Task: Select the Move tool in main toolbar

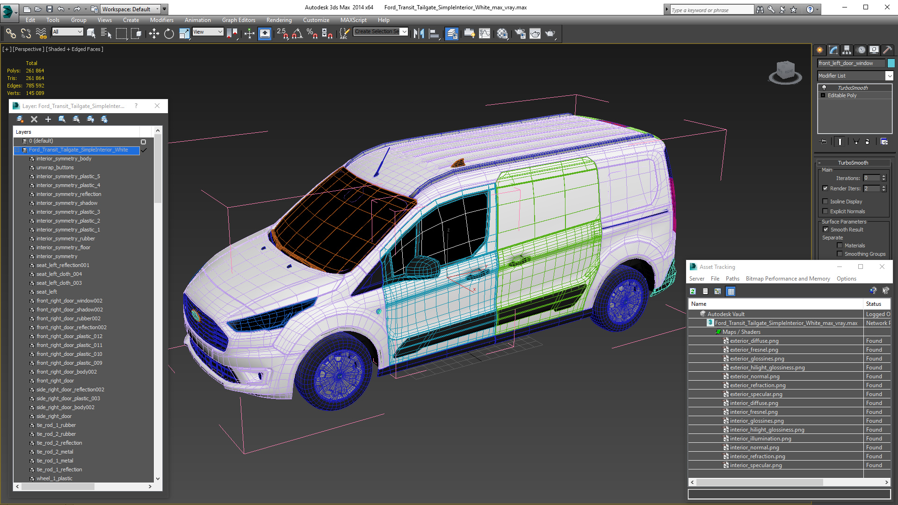Action: pyautogui.click(x=154, y=33)
